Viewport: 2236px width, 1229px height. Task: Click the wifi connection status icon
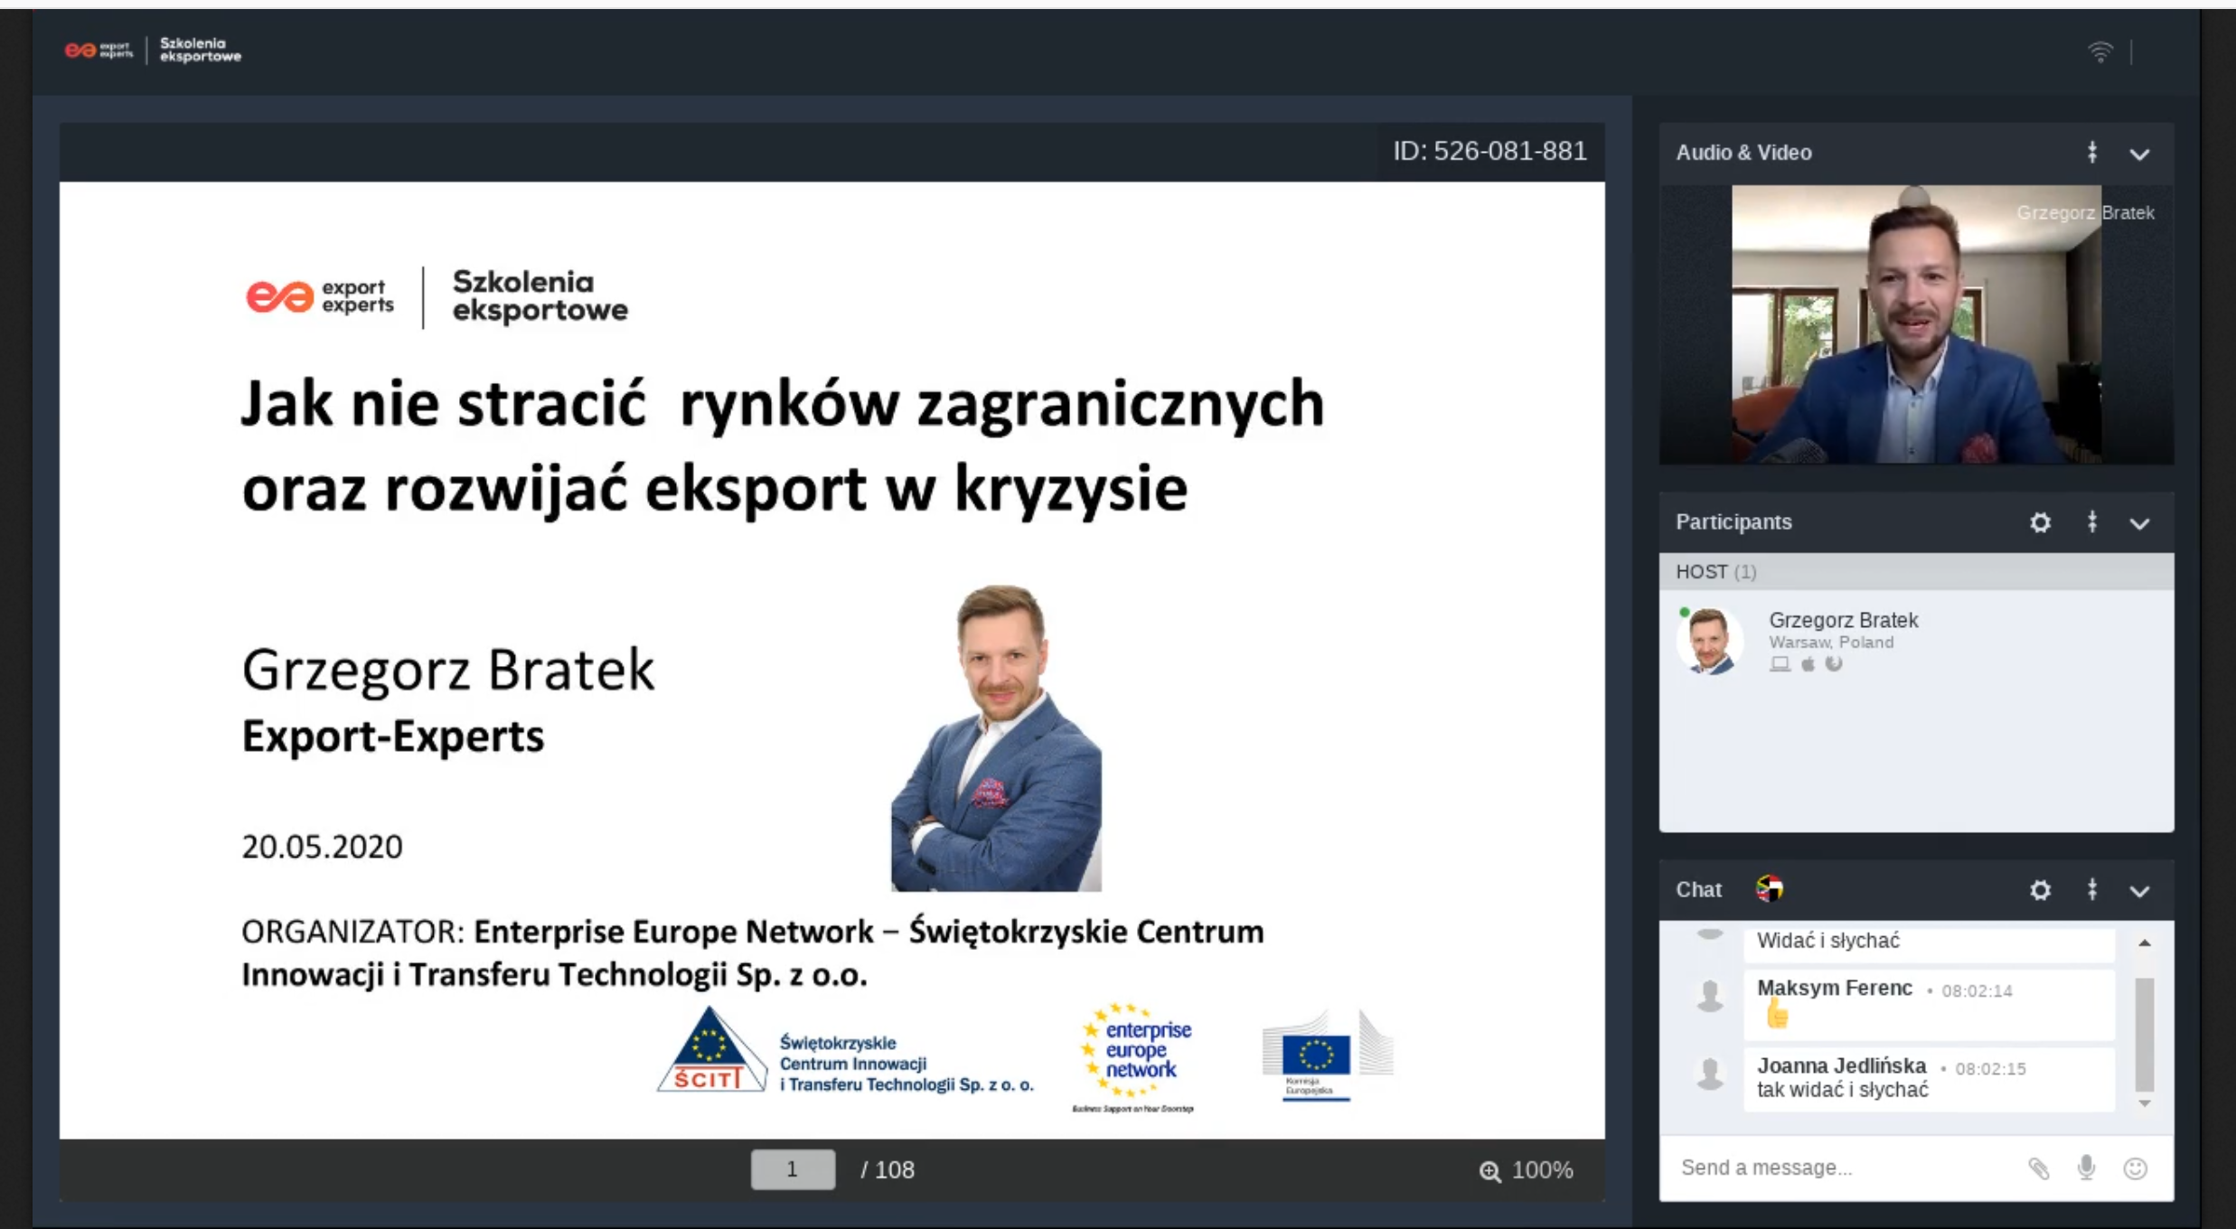(2100, 52)
